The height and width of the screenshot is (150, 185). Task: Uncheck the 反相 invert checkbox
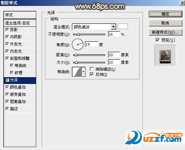(92, 74)
